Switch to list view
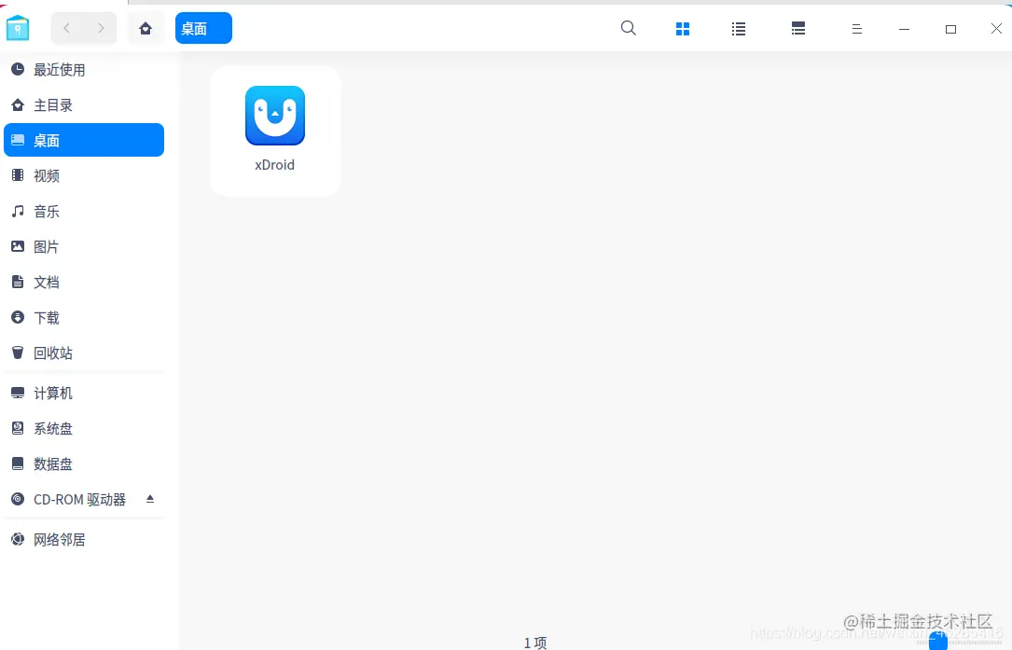The width and height of the screenshot is (1012, 650). [739, 28]
